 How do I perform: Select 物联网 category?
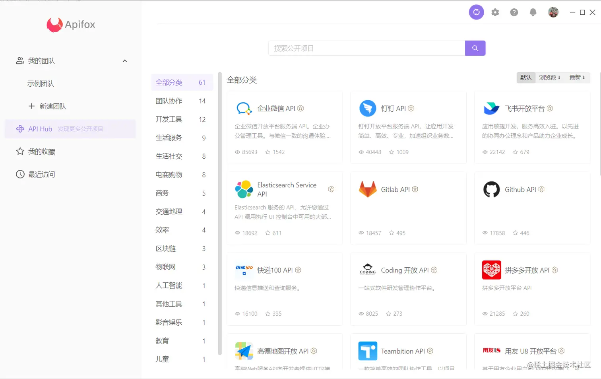182,267
